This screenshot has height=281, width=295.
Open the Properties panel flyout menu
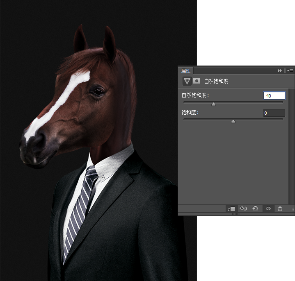[x=290, y=70]
